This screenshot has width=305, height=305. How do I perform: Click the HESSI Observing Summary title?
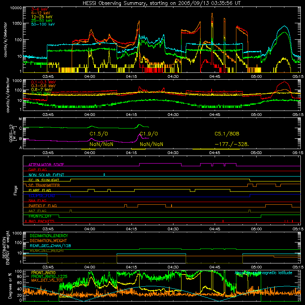point(162,3)
